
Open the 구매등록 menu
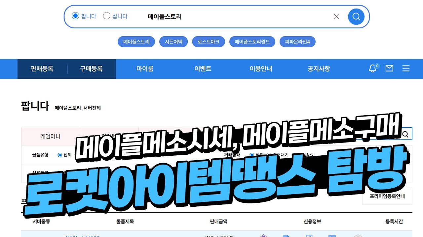(91, 69)
